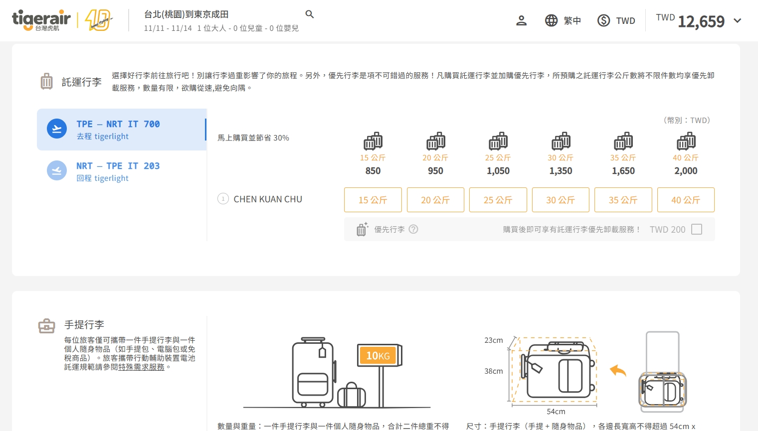The image size is (758, 431).
Task: Click the globe language icon
Action: click(x=551, y=20)
